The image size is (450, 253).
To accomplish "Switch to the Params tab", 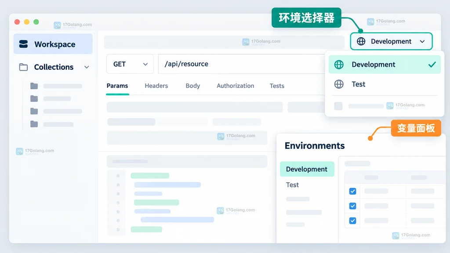I will (117, 86).
